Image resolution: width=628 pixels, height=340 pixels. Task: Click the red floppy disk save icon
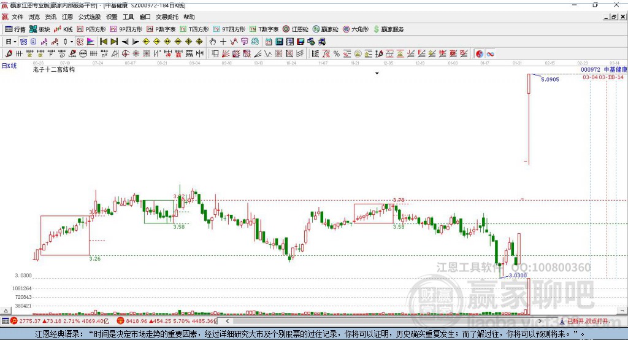point(301,42)
